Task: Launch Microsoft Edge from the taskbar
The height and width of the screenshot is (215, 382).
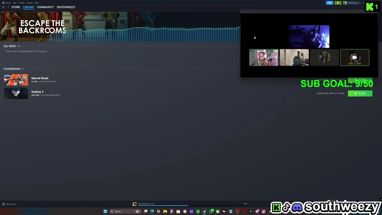Action: (x=152, y=211)
